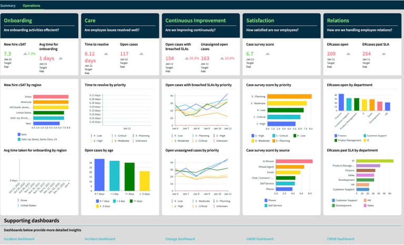Click the In Person bar in survey source

point(294,161)
